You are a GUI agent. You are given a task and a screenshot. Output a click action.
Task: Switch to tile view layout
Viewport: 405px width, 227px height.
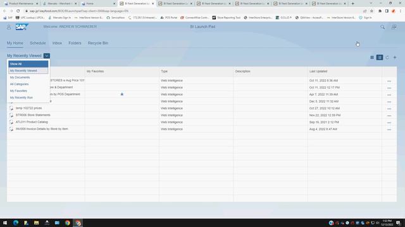coord(372,57)
